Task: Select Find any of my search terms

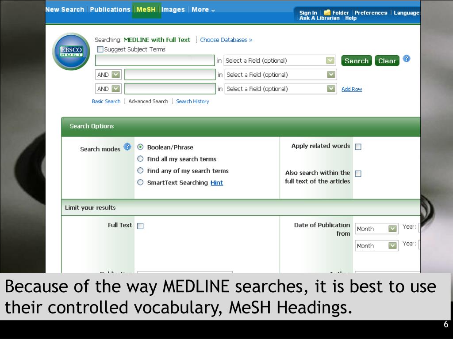Action: 140,171
